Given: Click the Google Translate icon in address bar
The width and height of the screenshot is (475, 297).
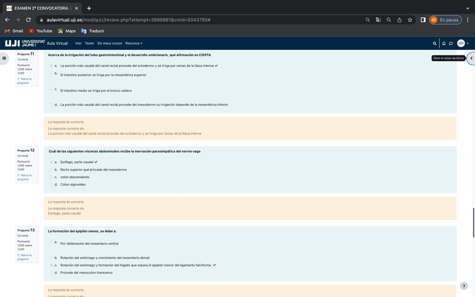Looking at the screenshot, I should click(378, 20).
